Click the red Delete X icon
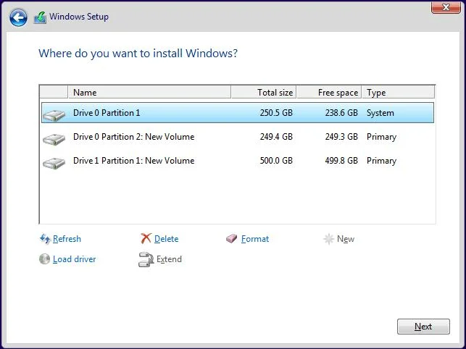 (146, 239)
